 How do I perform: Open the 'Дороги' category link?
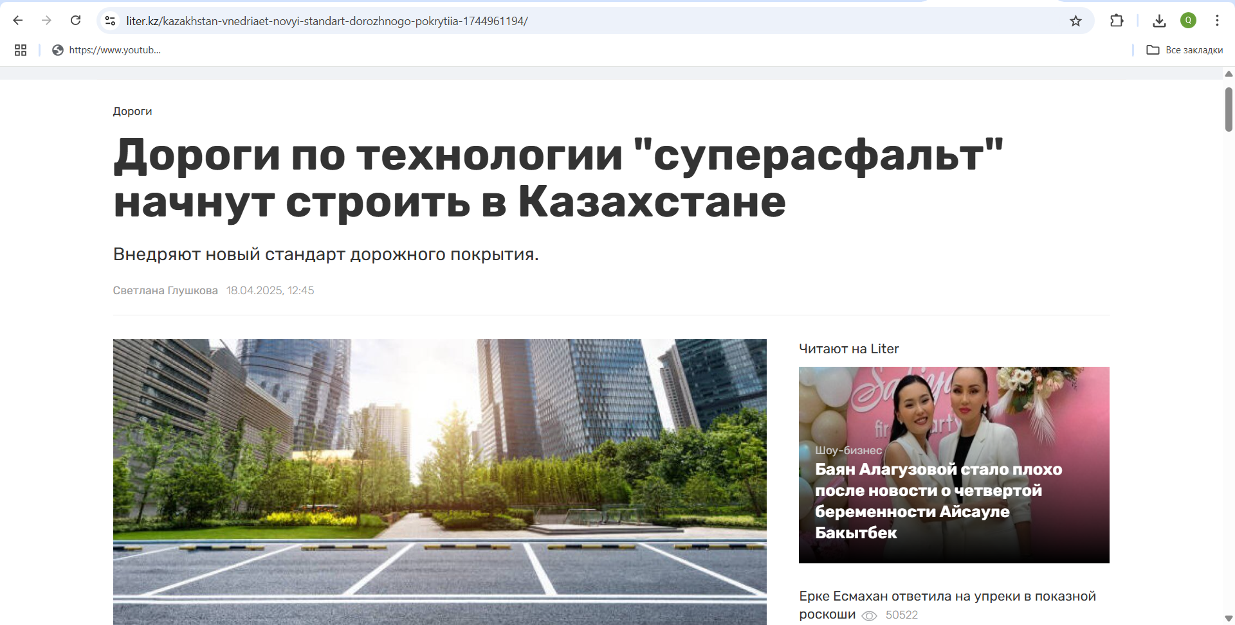pos(133,111)
